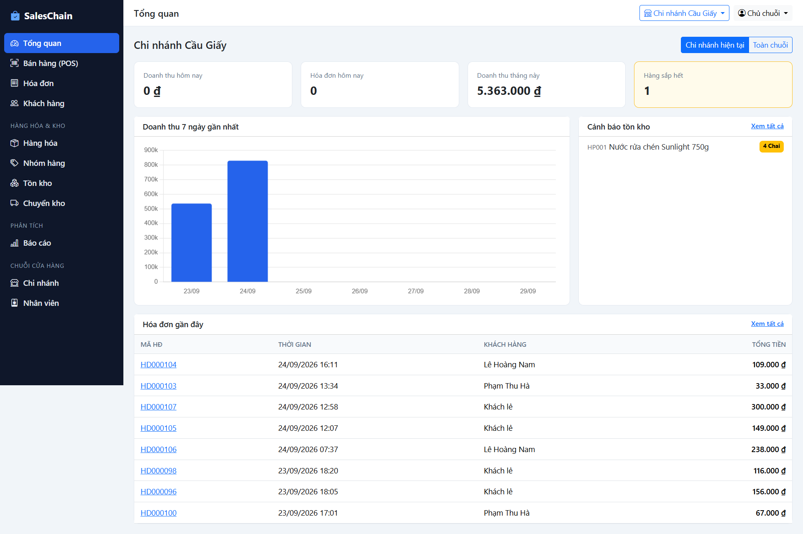The image size is (803, 534).
Task: Open invoice HD000098
Action: [x=159, y=471]
